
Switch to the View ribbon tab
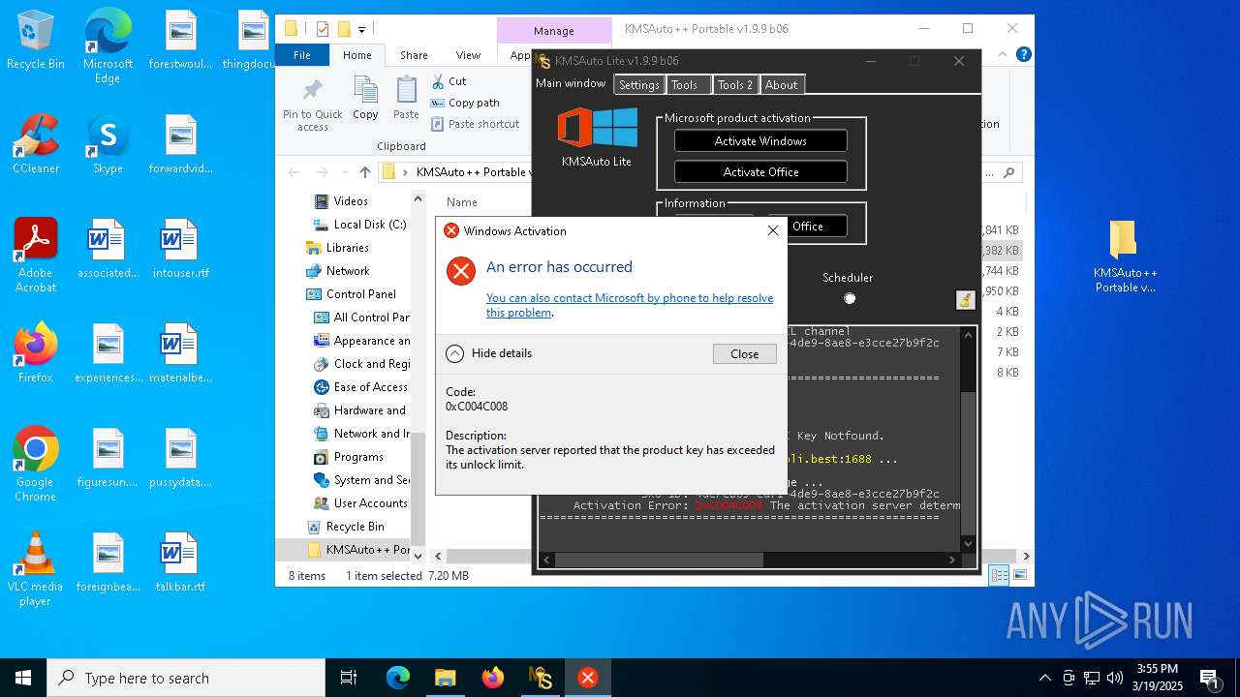tap(468, 55)
